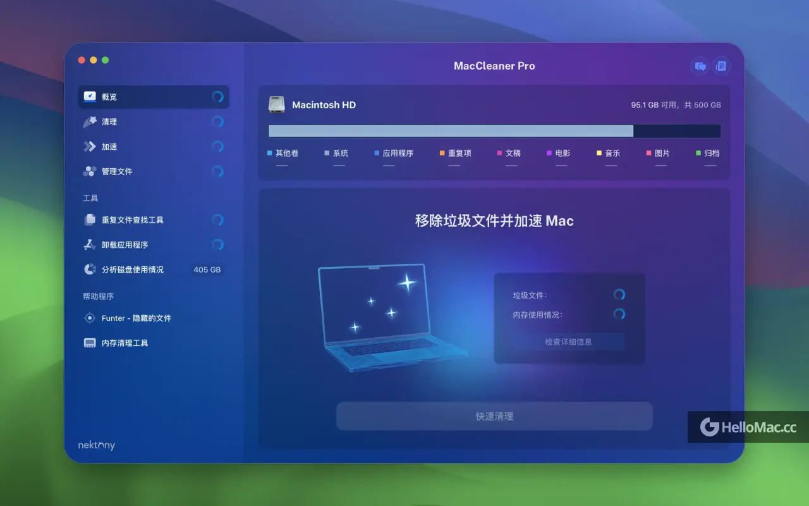Click the 应用程序 legend swatch
The height and width of the screenshot is (506, 809).
tap(377, 153)
